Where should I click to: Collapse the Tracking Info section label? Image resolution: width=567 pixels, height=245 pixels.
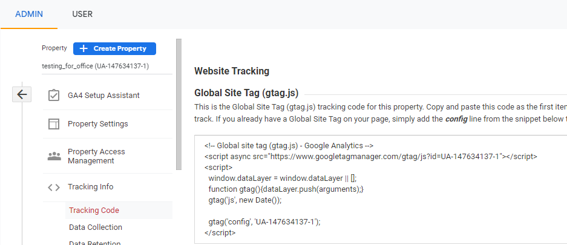click(90, 187)
